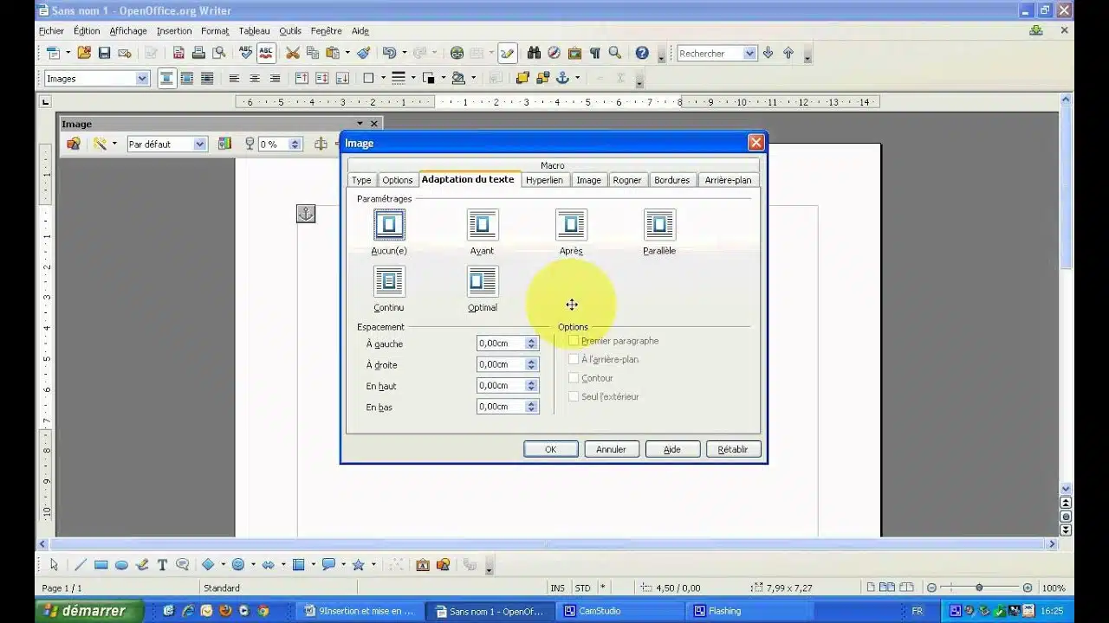Switch to the Arrière-plan tab
This screenshot has width=1109, height=623.
click(728, 180)
